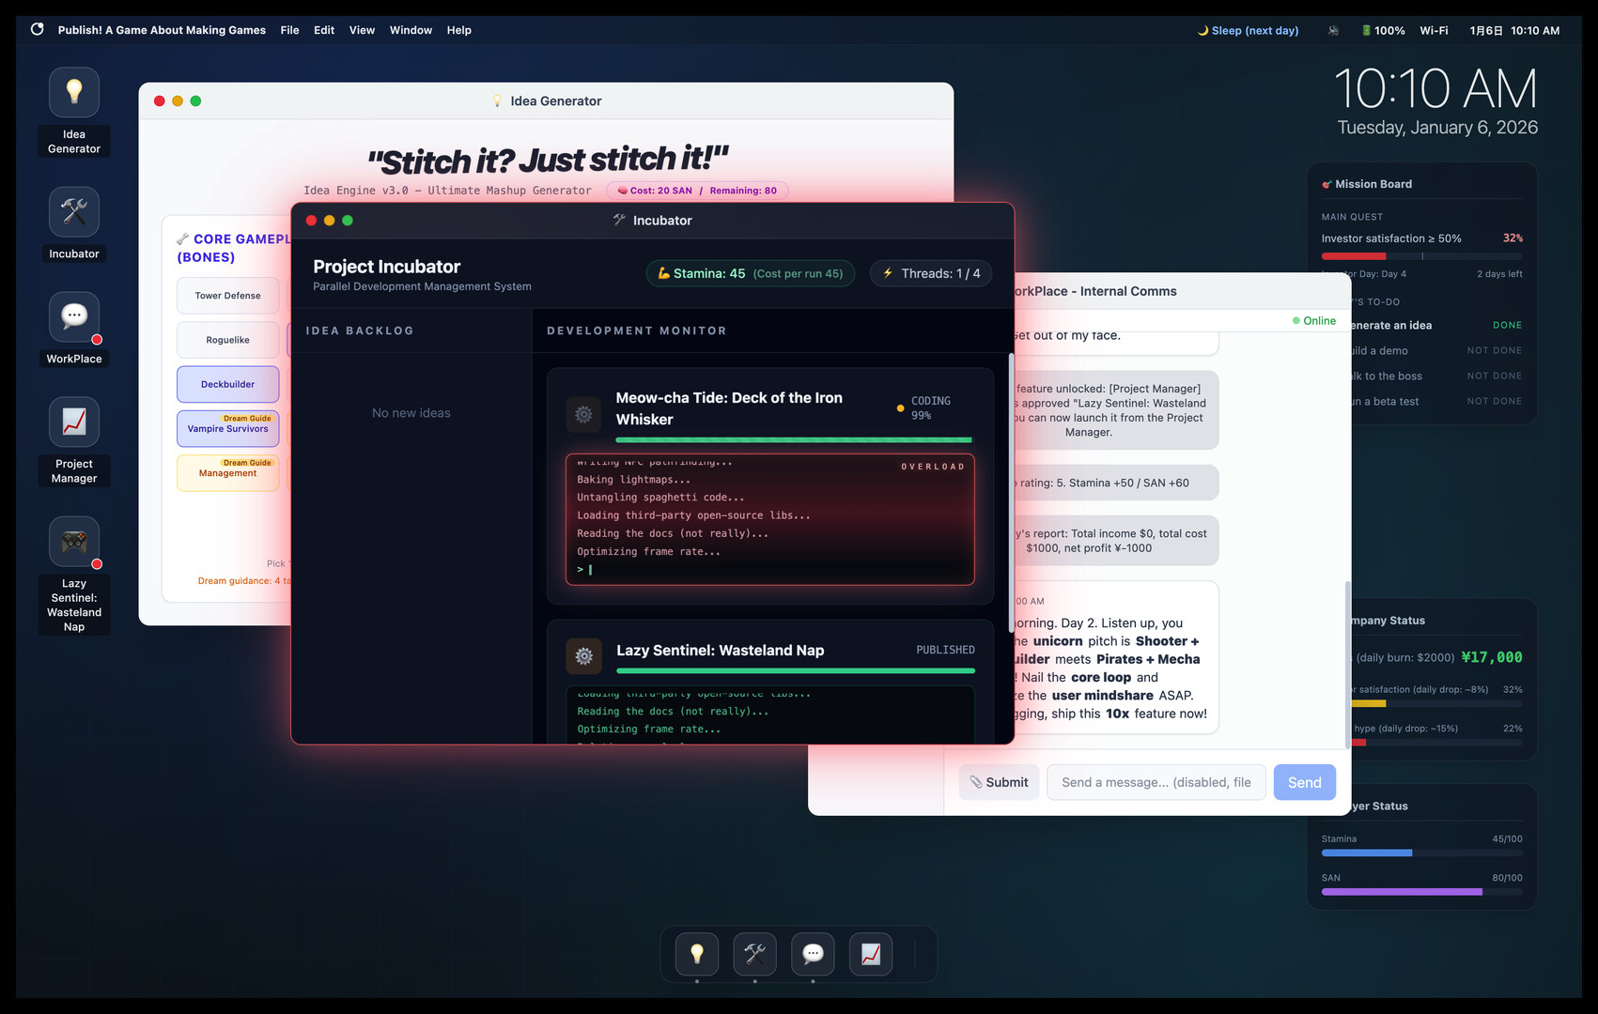Open the Project Manager sidebar icon

point(73,422)
